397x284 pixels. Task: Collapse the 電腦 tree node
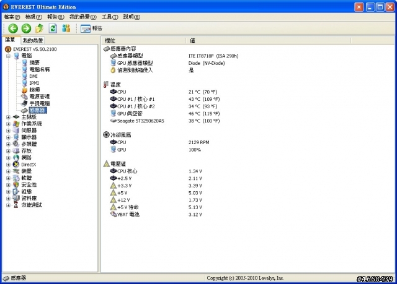8,56
